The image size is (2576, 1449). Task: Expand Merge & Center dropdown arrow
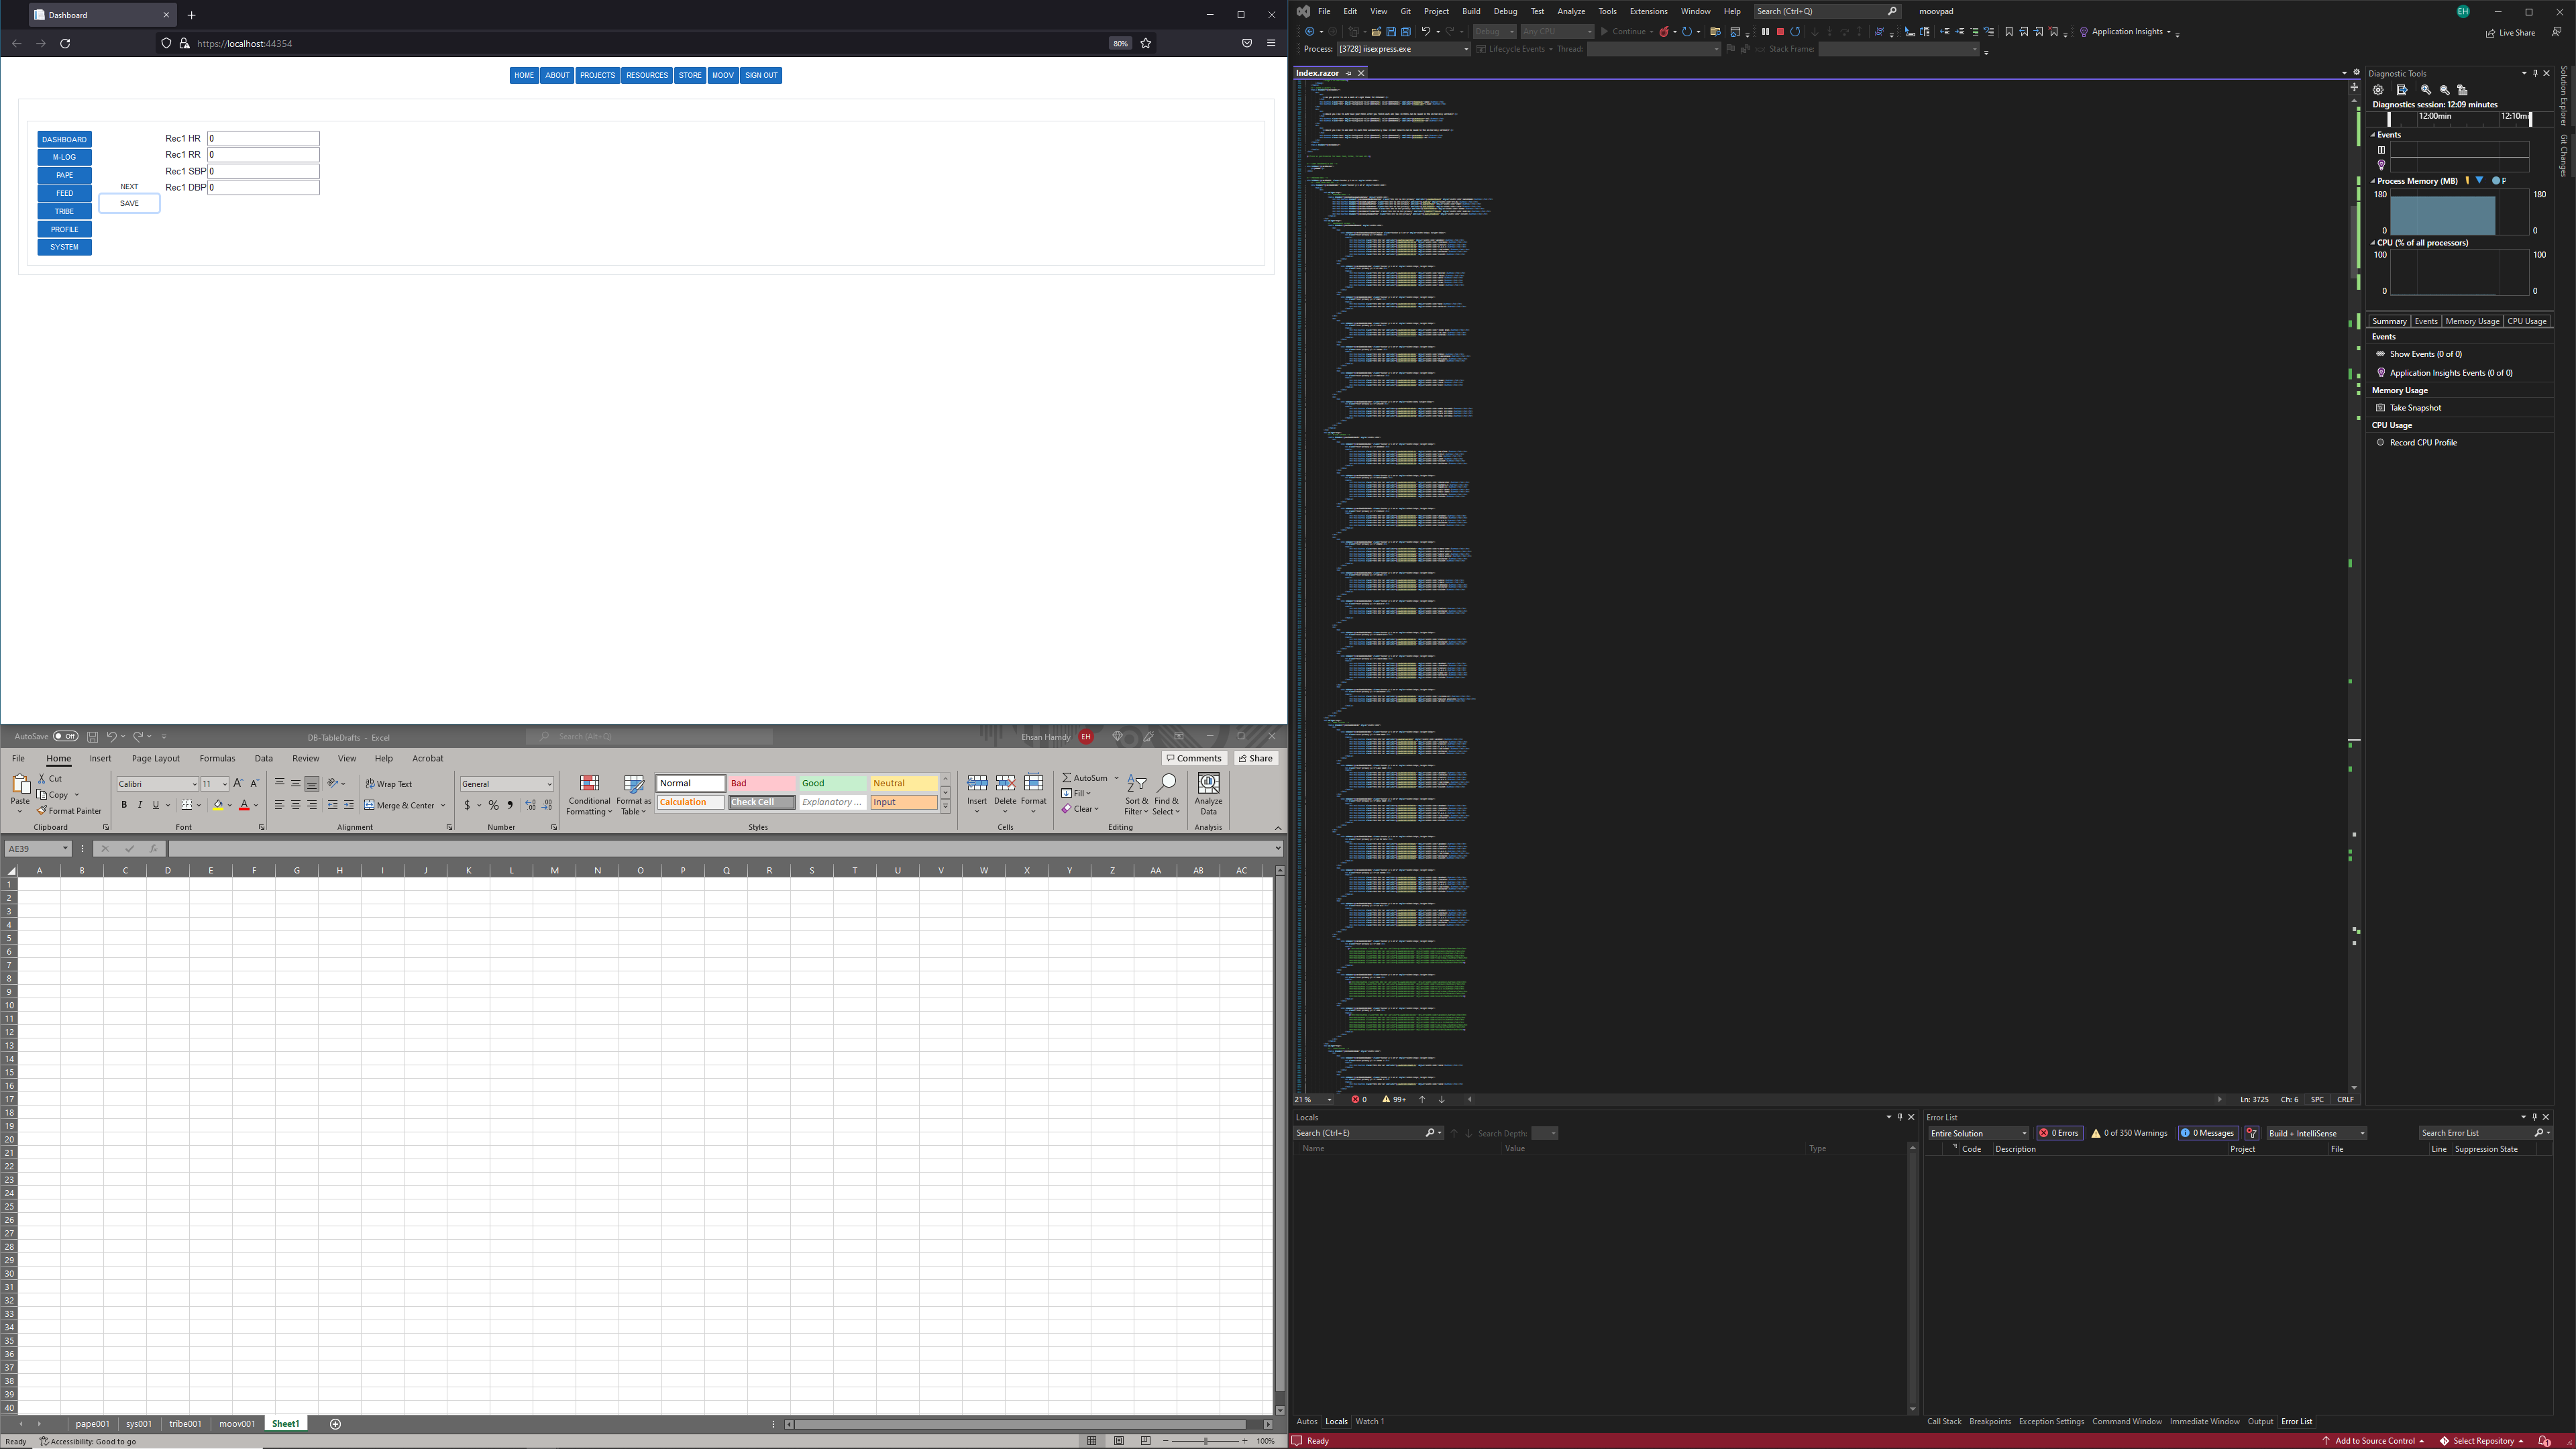click(443, 805)
